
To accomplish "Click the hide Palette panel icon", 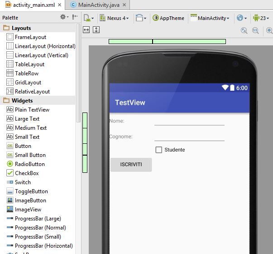I will pyautogui.click(x=75, y=17).
